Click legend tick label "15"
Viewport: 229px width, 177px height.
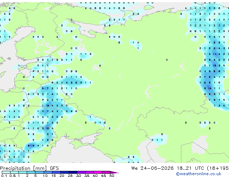coord(53,176)
